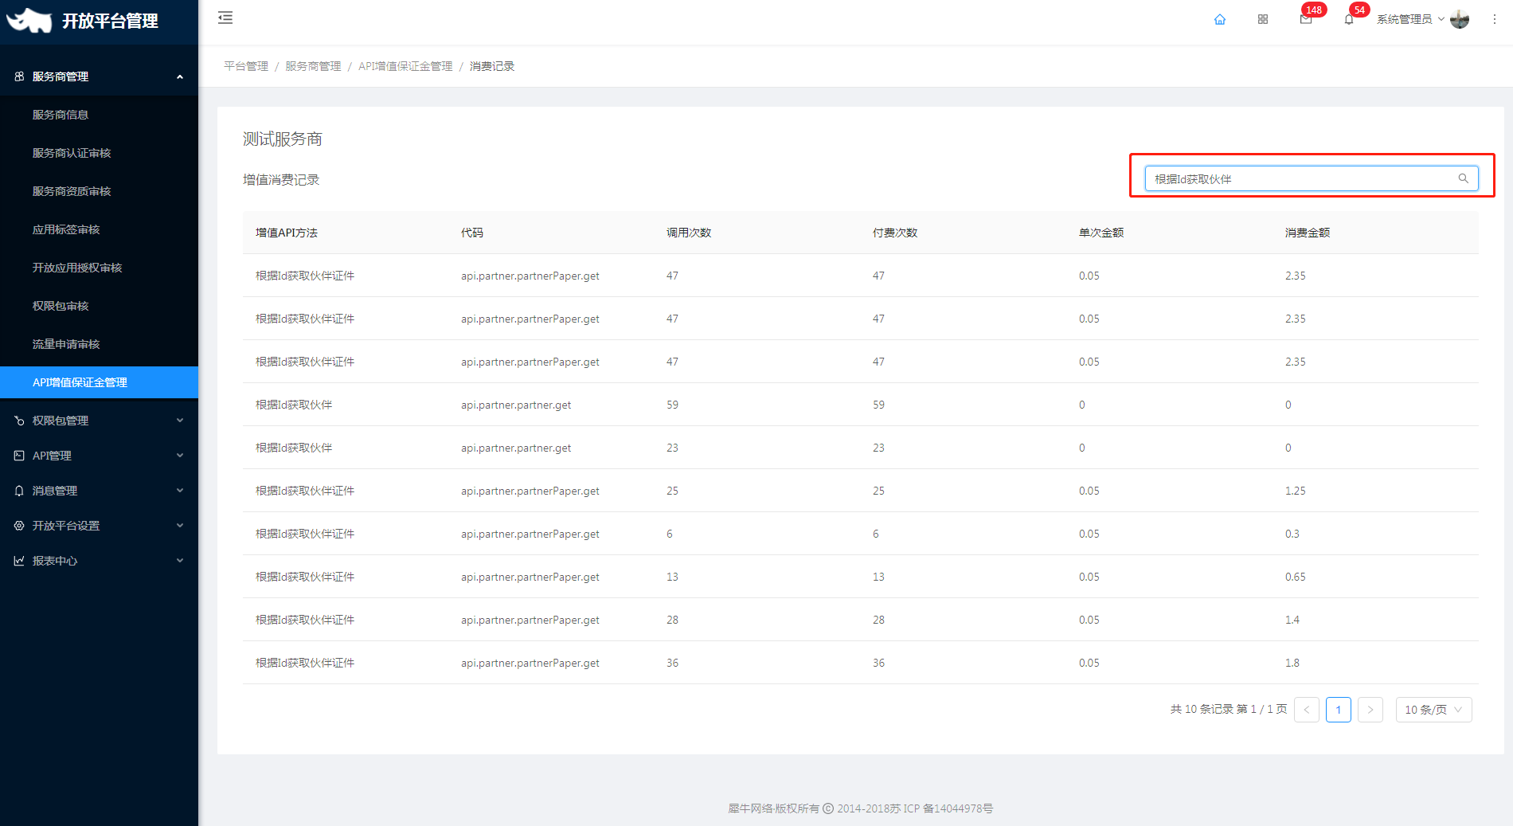Click 共 10 条记录 第 1 / 1 页 text
The height and width of the screenshot is (826, 1513).
point(1229,709)
